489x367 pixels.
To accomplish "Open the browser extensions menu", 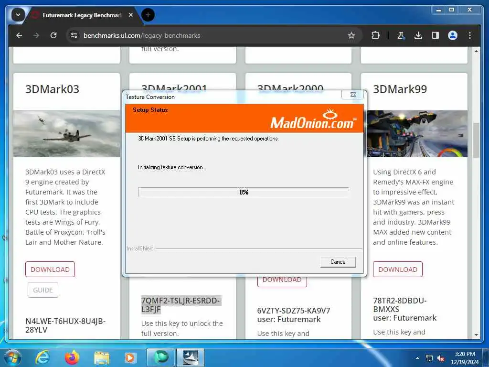I will [x=375, y=35].
